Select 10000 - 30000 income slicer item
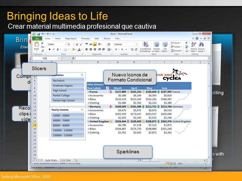 point(68,116)
